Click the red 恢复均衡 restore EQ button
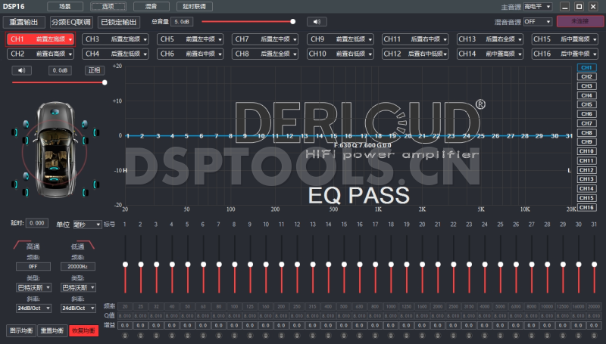 [83, 331]
